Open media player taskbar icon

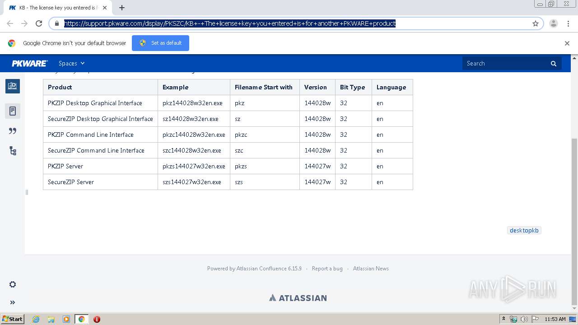click(66, 319)
